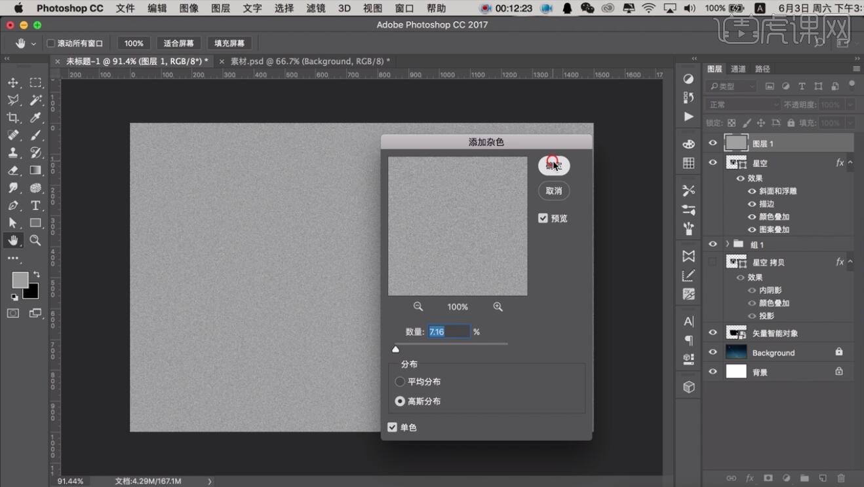
Task: Collapse effects of 星空 layer
Action: click(x=850, y=162)
